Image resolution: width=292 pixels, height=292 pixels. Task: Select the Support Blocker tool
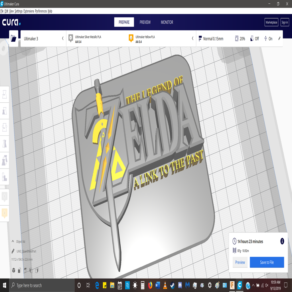click(5, 177)
